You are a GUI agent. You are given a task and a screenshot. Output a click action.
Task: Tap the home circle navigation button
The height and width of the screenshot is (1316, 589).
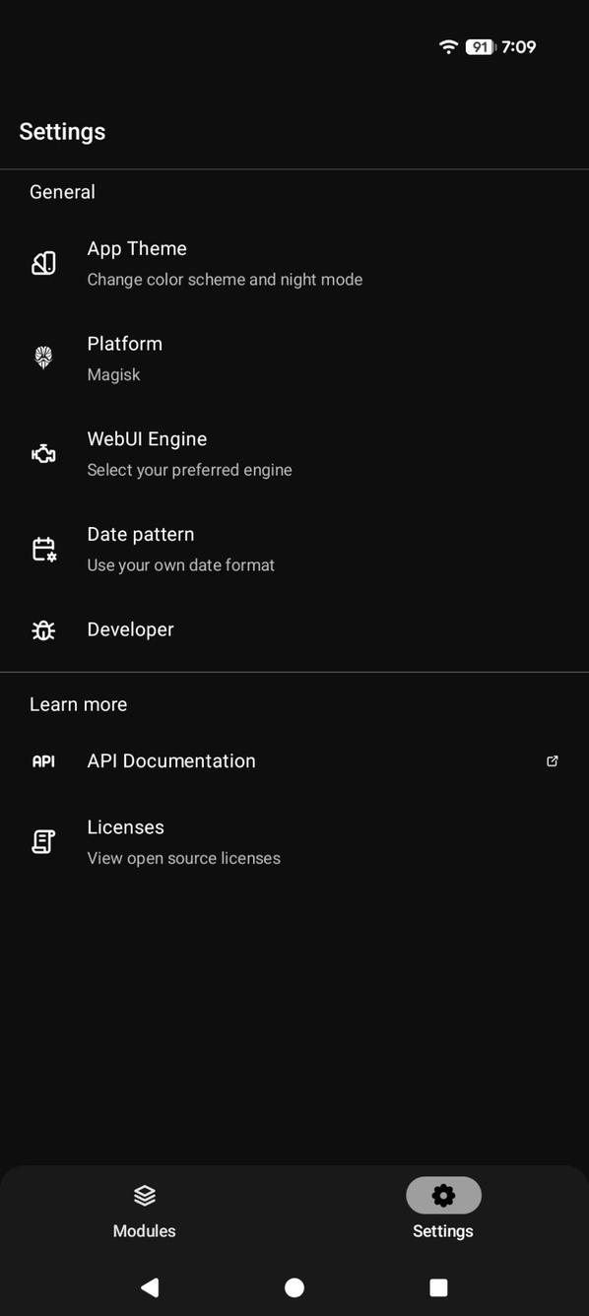pos(294,1287)
